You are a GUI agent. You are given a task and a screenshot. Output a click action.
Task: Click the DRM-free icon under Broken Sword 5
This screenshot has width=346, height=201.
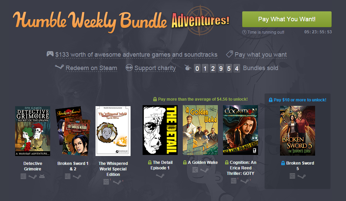pyautogui.click(x=292, y=176)
